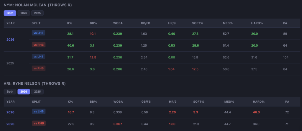302x131 pixels.
Task: Switch Nolan McLean's table to 2026 only
Action: tap(24, 13)
